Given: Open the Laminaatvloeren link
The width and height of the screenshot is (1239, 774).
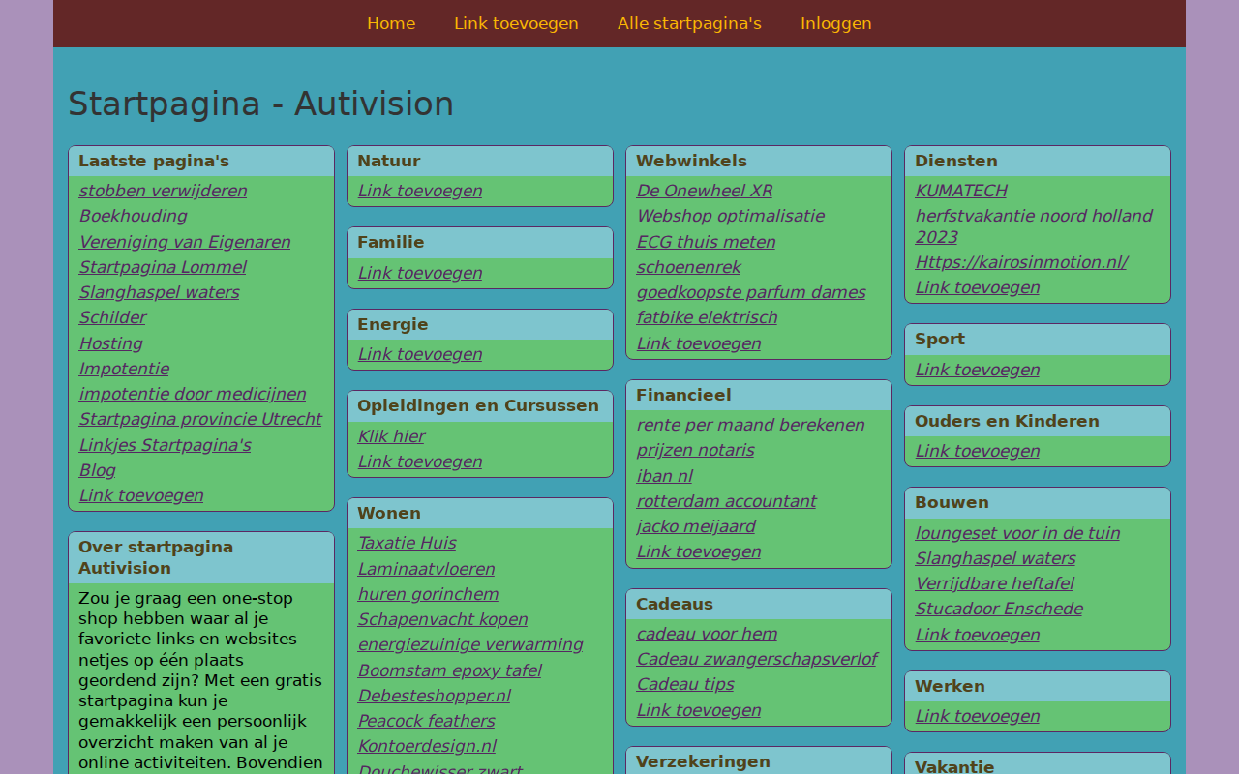Looking at the screenshot, I should click(x=426, y=569).
